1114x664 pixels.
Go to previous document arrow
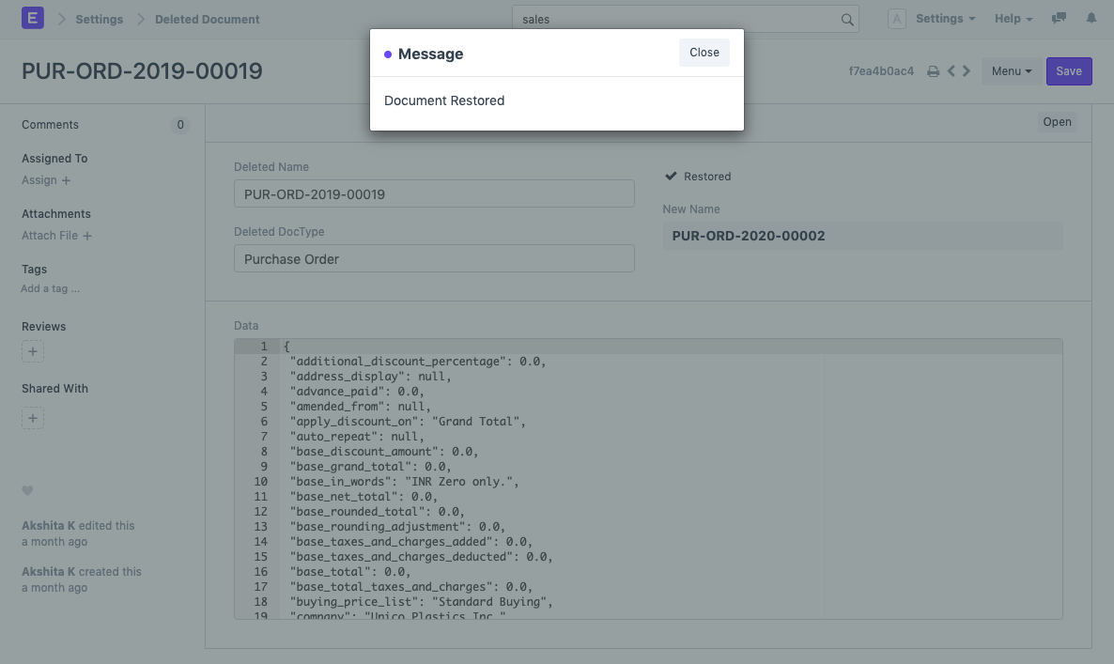(x=952, y=71)
